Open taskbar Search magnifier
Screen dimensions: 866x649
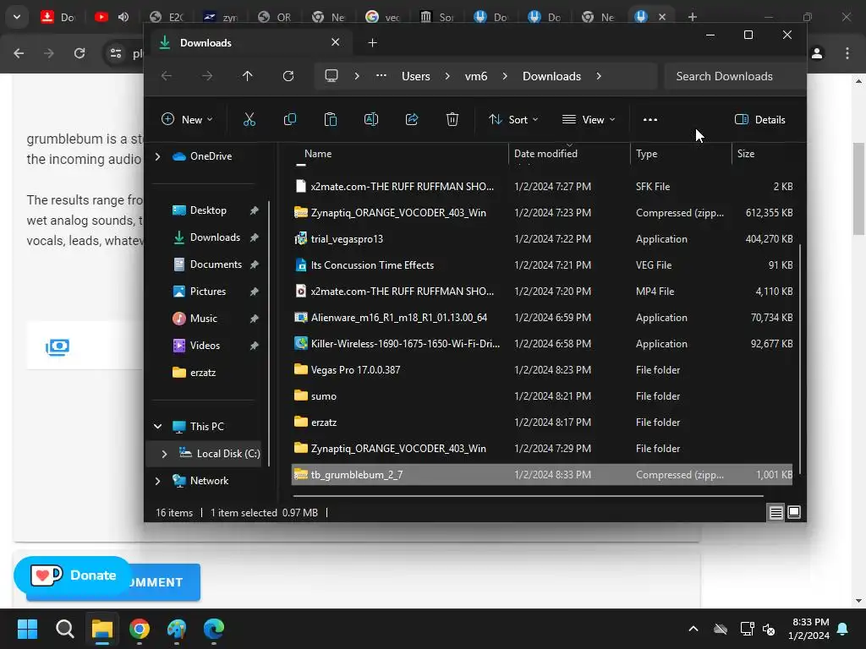tap(64, 629)
